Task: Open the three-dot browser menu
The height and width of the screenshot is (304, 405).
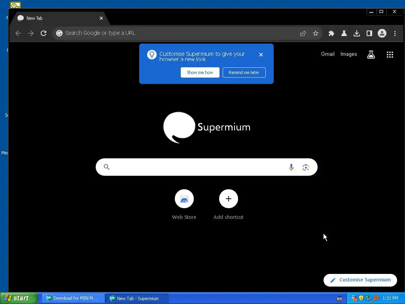Action: [x=395, y=33]
